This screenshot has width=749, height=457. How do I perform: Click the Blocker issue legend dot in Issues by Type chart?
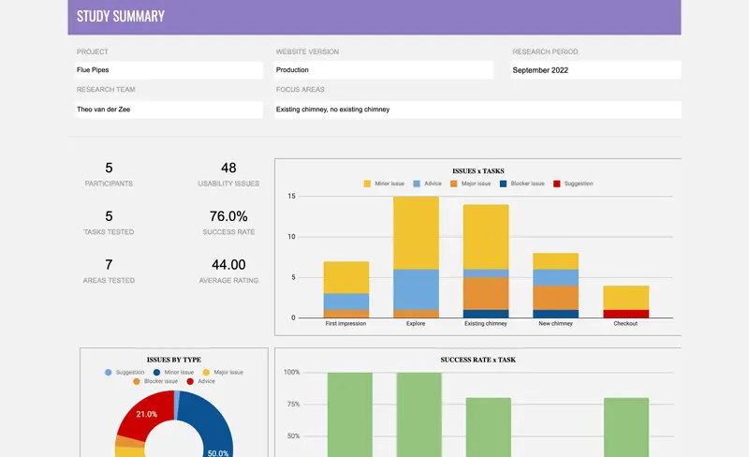coord(137,381)
